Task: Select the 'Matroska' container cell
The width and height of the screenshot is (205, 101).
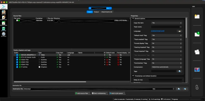Action: pyautogui.click(x=39, y=21)
